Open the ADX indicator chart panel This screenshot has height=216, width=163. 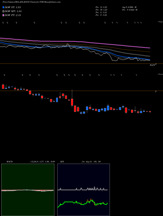[83, 190]
